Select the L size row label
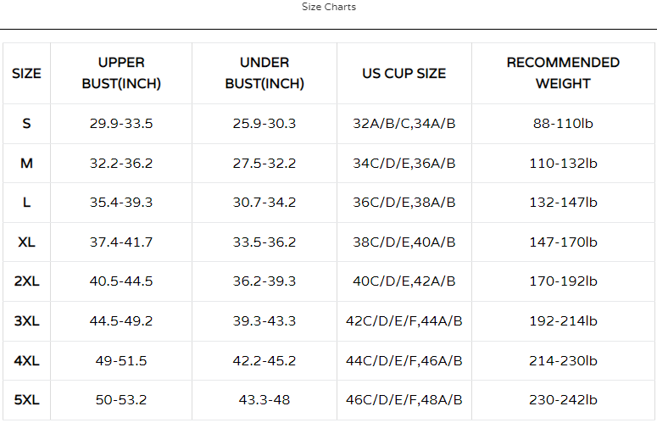 26,203
